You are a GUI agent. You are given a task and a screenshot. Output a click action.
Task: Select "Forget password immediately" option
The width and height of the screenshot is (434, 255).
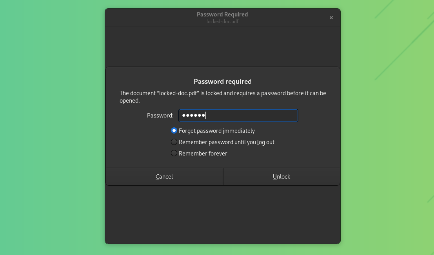[217, 130]
